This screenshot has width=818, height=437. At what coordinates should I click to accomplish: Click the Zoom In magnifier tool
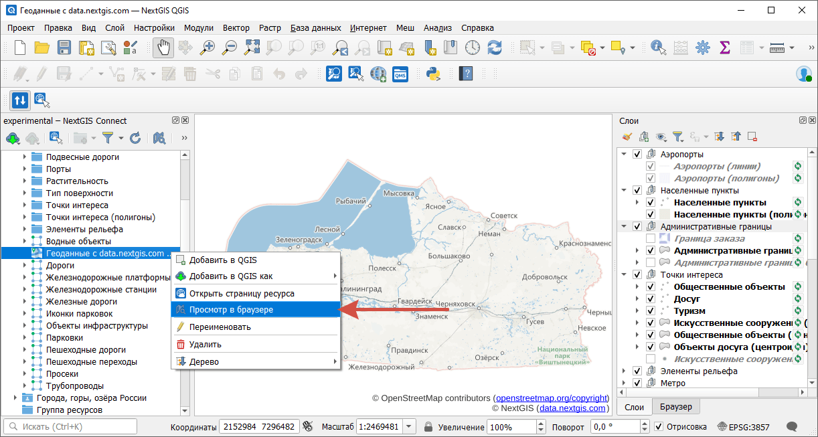[208, 48]
